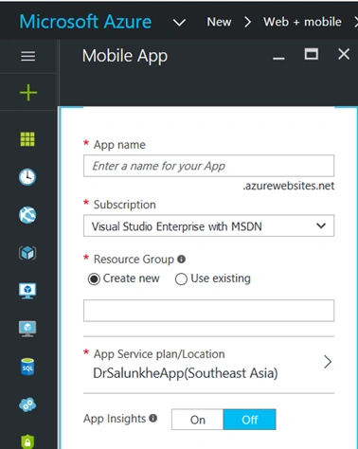Select Use existing radio button
358x449 pixels.
pos(181,279)
